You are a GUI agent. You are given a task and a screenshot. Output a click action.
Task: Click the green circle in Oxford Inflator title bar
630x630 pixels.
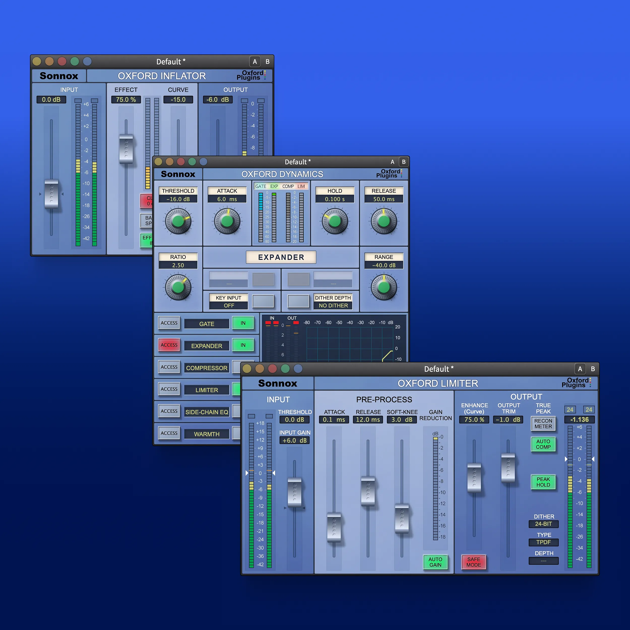[75, 61]
